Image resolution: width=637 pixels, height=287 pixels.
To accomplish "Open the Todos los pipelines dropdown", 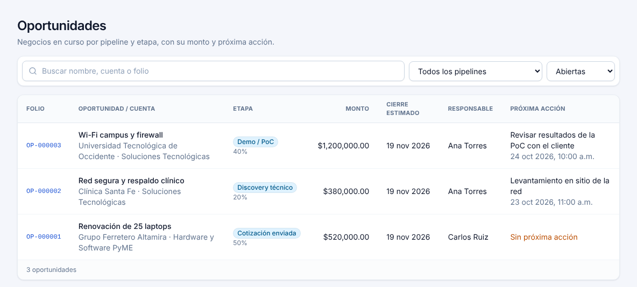I will pos(475,71).
